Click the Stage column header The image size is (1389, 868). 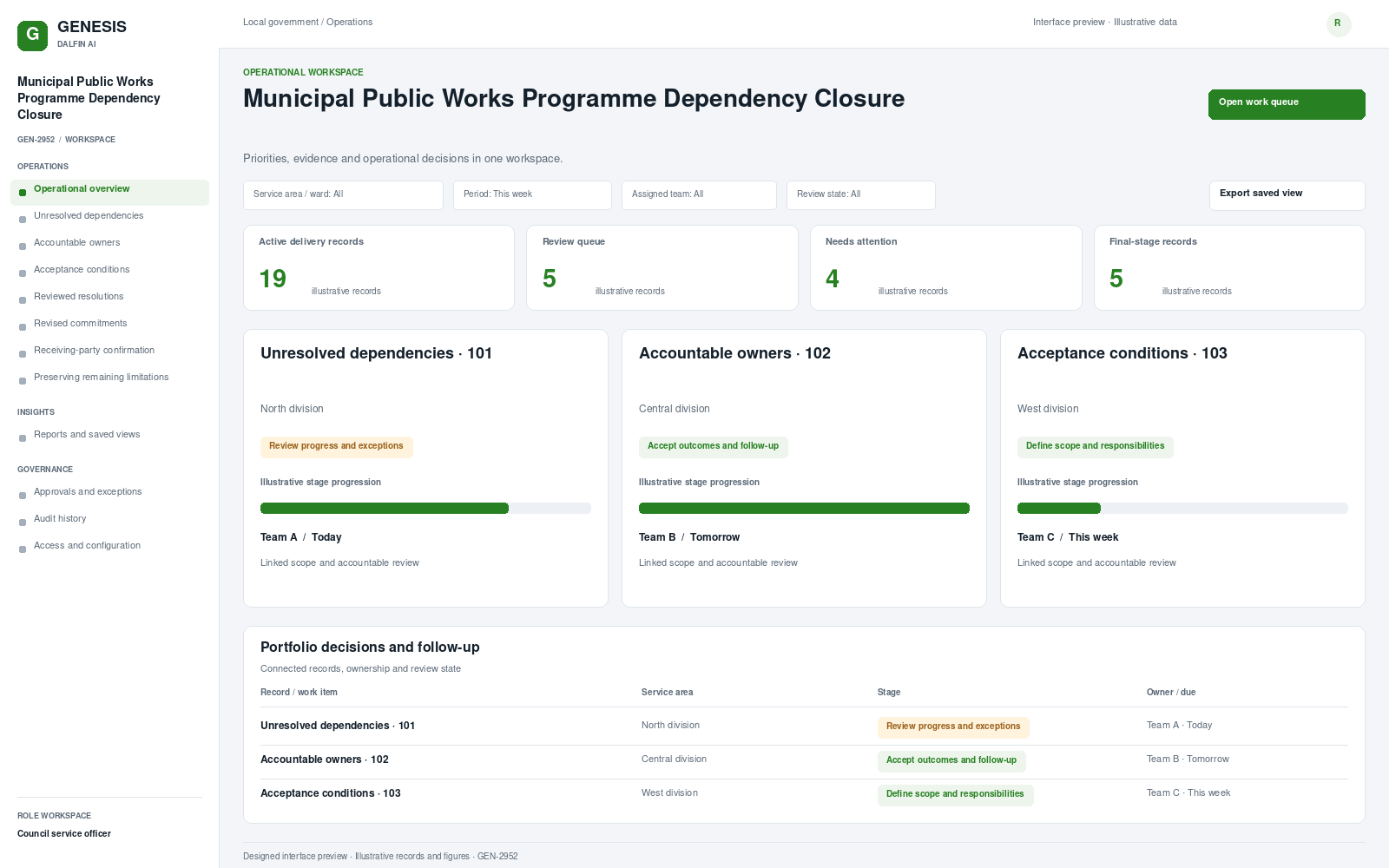(x=888, y=693)
